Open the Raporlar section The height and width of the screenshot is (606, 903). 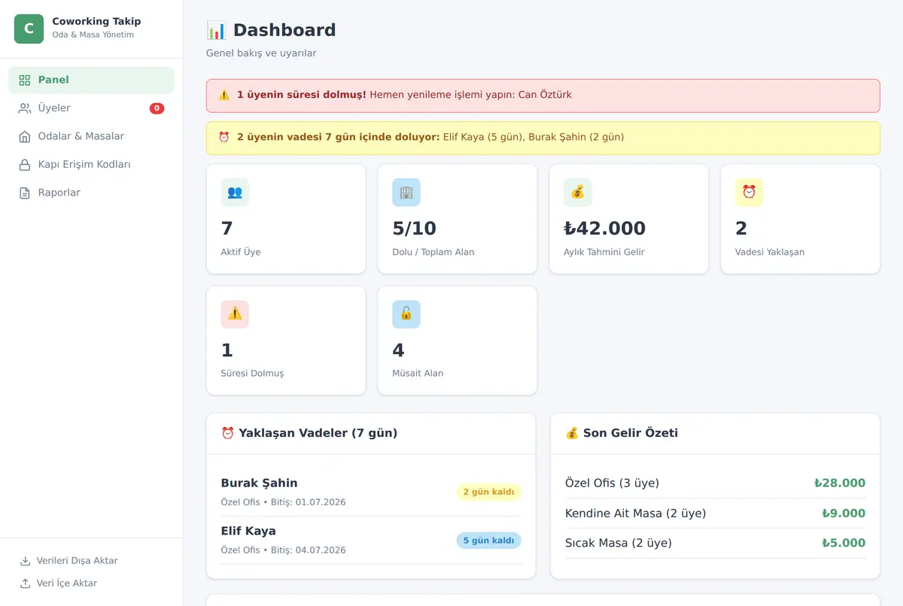click(91, 193)
